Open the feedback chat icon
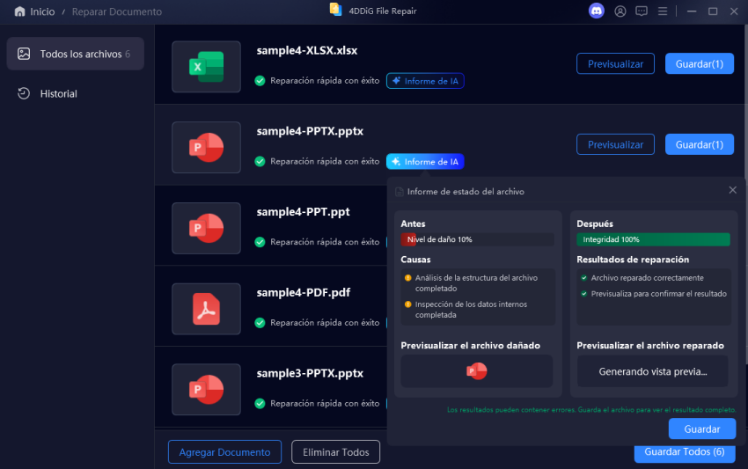Image resolution: width=748 pixels, height=469 pixels. click(642, 11)
